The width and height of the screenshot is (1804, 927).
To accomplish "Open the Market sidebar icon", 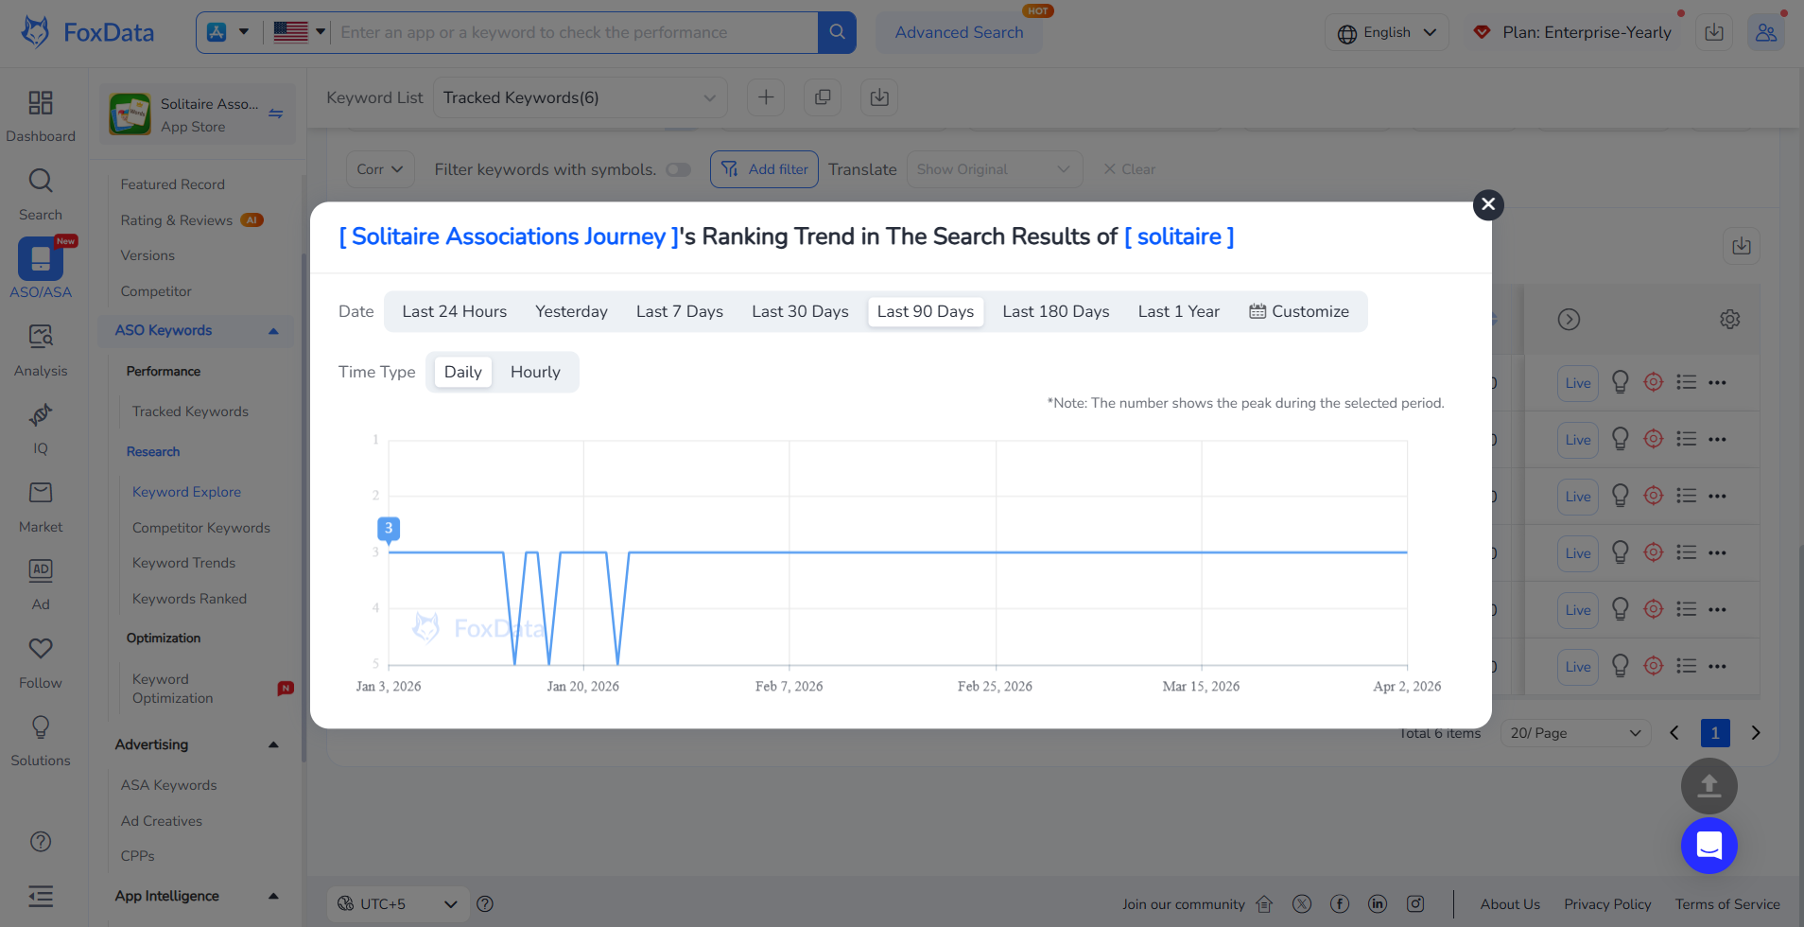I will click(40, 505).
